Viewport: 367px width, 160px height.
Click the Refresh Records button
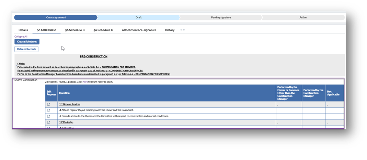point(26,49)
